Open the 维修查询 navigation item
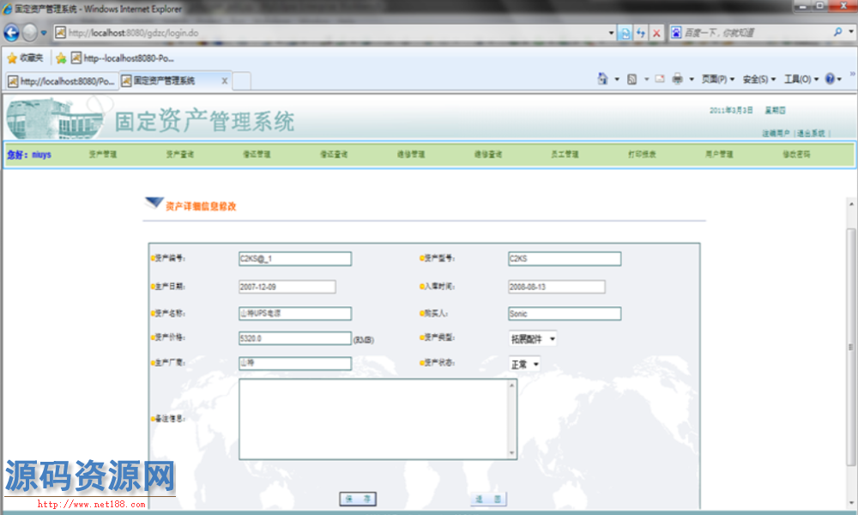The width and height of the screenshot is (858, 515). click(x=488, y=154)
